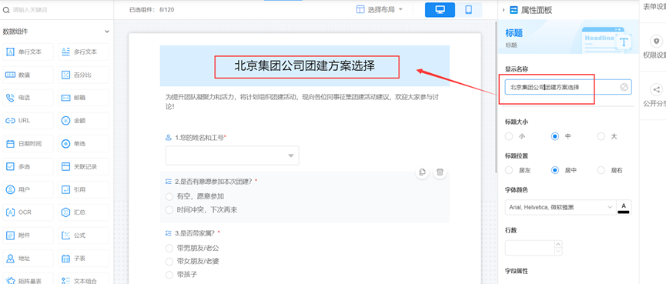Screen dimensions: 666x284
Task: Open the name and employee ID dropdown
Action: (233, 155)
